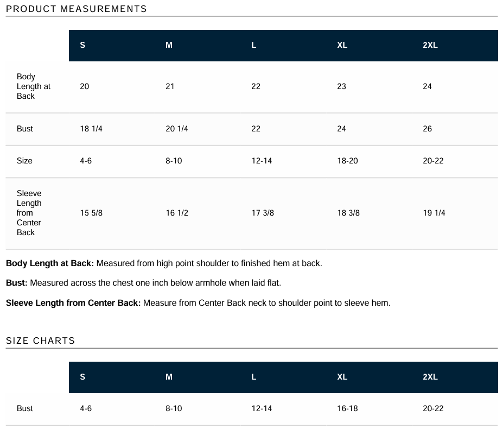Screen dimensions: 503x435
Task: Select the 2XL header in Product Measurements table
Action: [x=430, y=45]
